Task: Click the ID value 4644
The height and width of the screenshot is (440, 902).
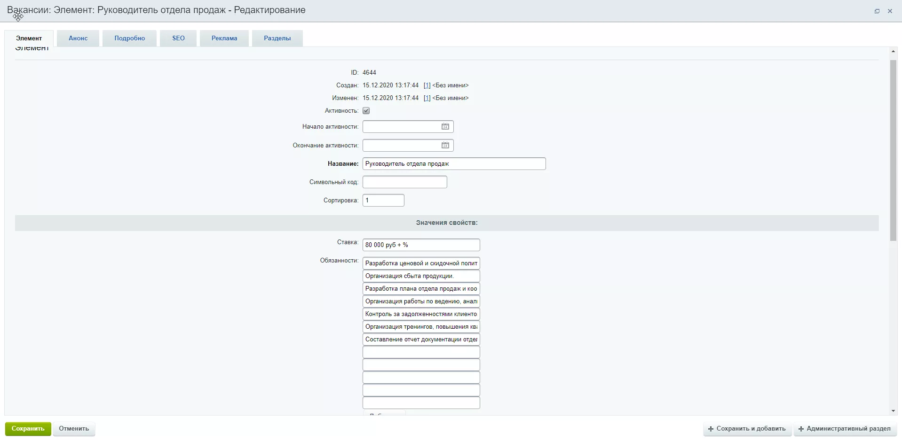Action: [369, 73]
